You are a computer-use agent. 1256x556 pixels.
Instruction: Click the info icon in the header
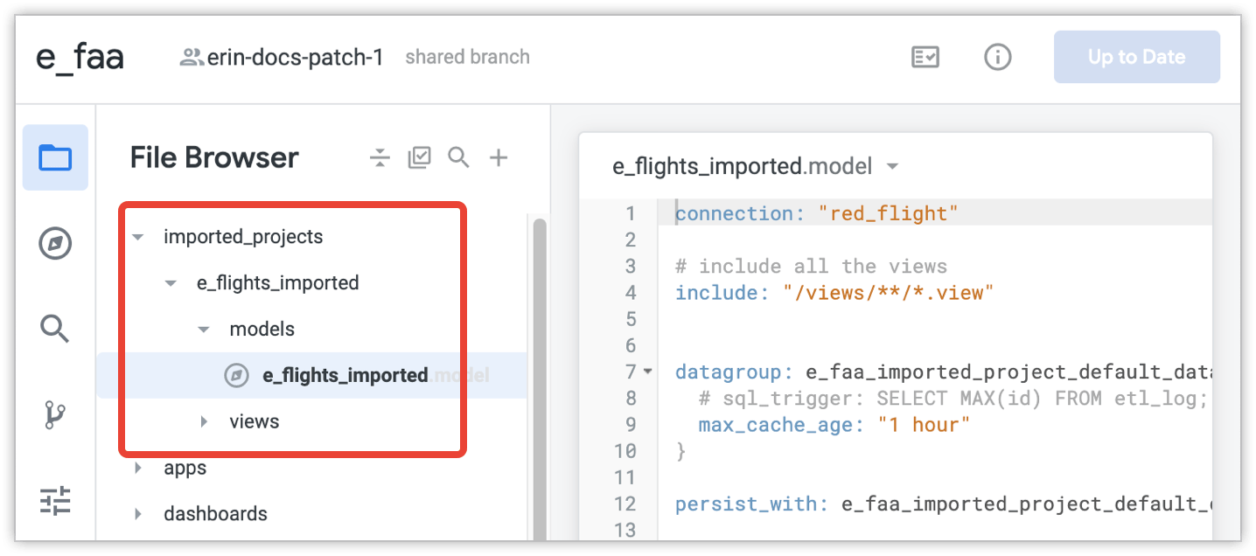point(997,56)
